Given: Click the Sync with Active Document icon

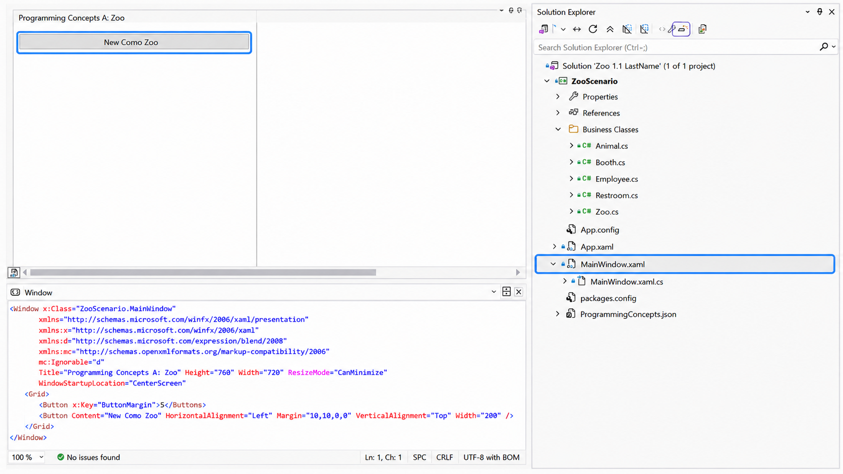Looking at the screenshot, I should [577, 29].
